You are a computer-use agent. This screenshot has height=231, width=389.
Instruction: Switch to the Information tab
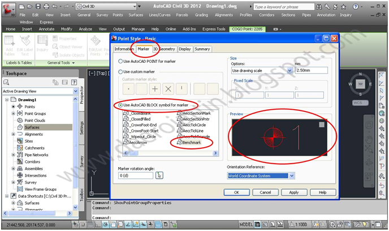(x=124, y=49)
